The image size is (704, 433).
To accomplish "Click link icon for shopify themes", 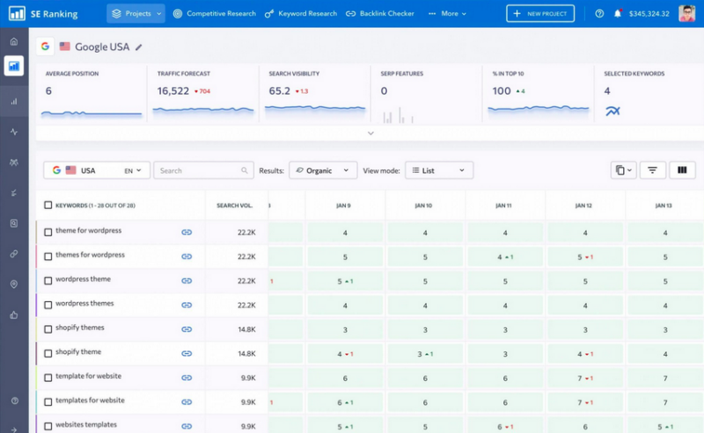I will tap(187, 329).
